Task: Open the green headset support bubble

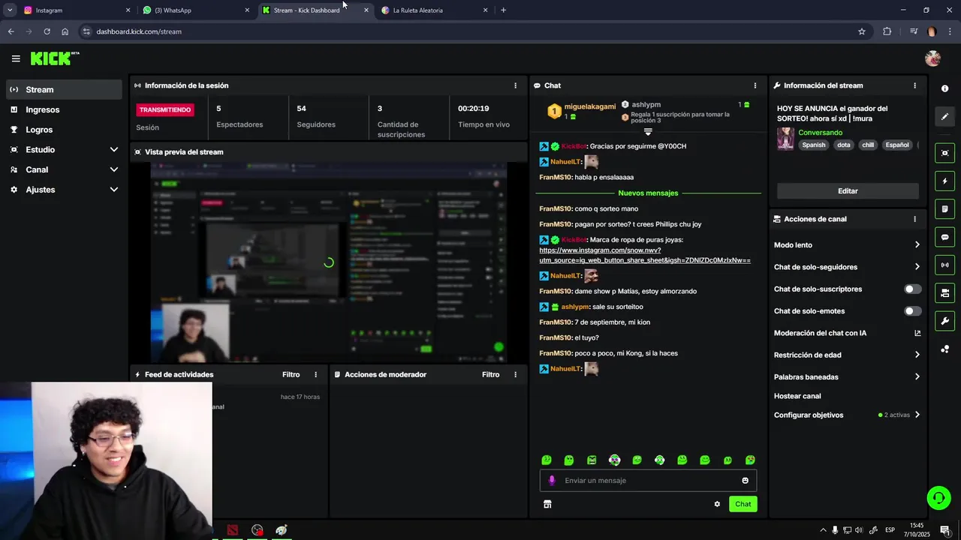Action: [x=938, y=497]
